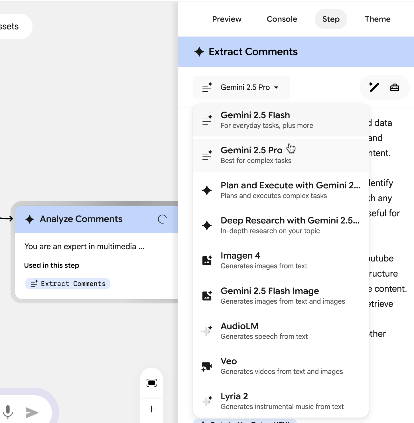Open the Theme tab
The image size is (414, 423).
click(x=378, y=19)
